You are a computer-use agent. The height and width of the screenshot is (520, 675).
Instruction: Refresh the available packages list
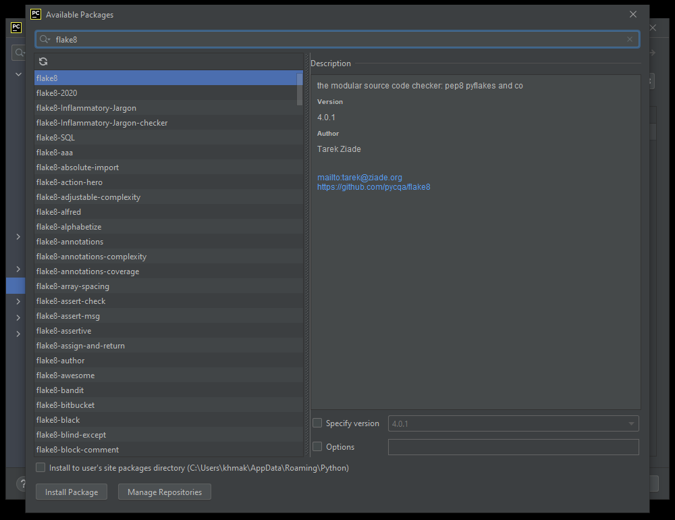coord(43,61)
